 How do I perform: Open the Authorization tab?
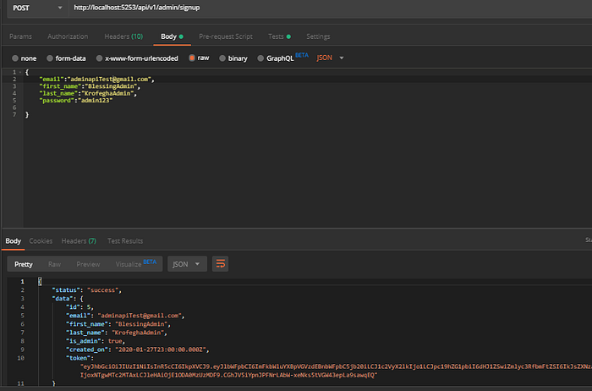coord(68,36)
